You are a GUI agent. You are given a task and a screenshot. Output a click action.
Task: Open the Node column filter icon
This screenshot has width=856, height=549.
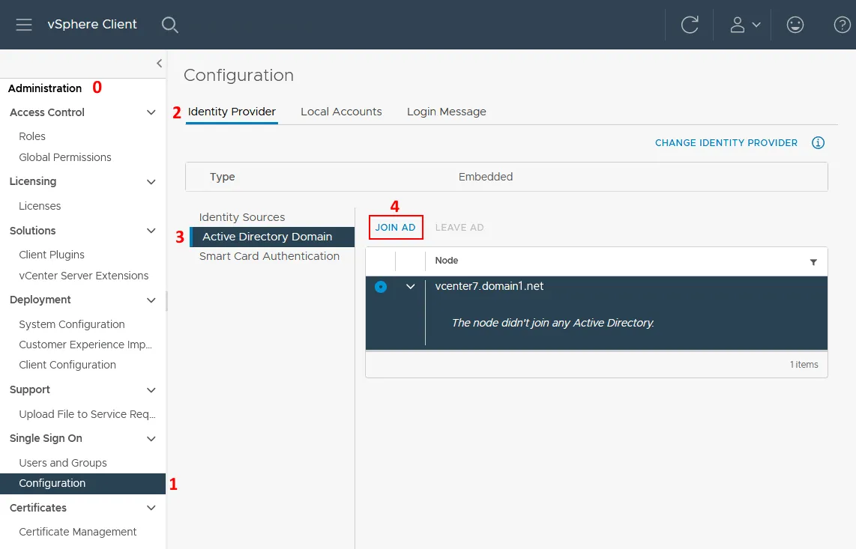[813, 262]
